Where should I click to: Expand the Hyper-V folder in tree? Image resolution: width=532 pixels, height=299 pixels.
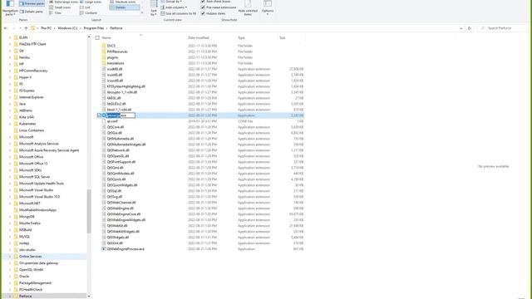tap(10, 77)
